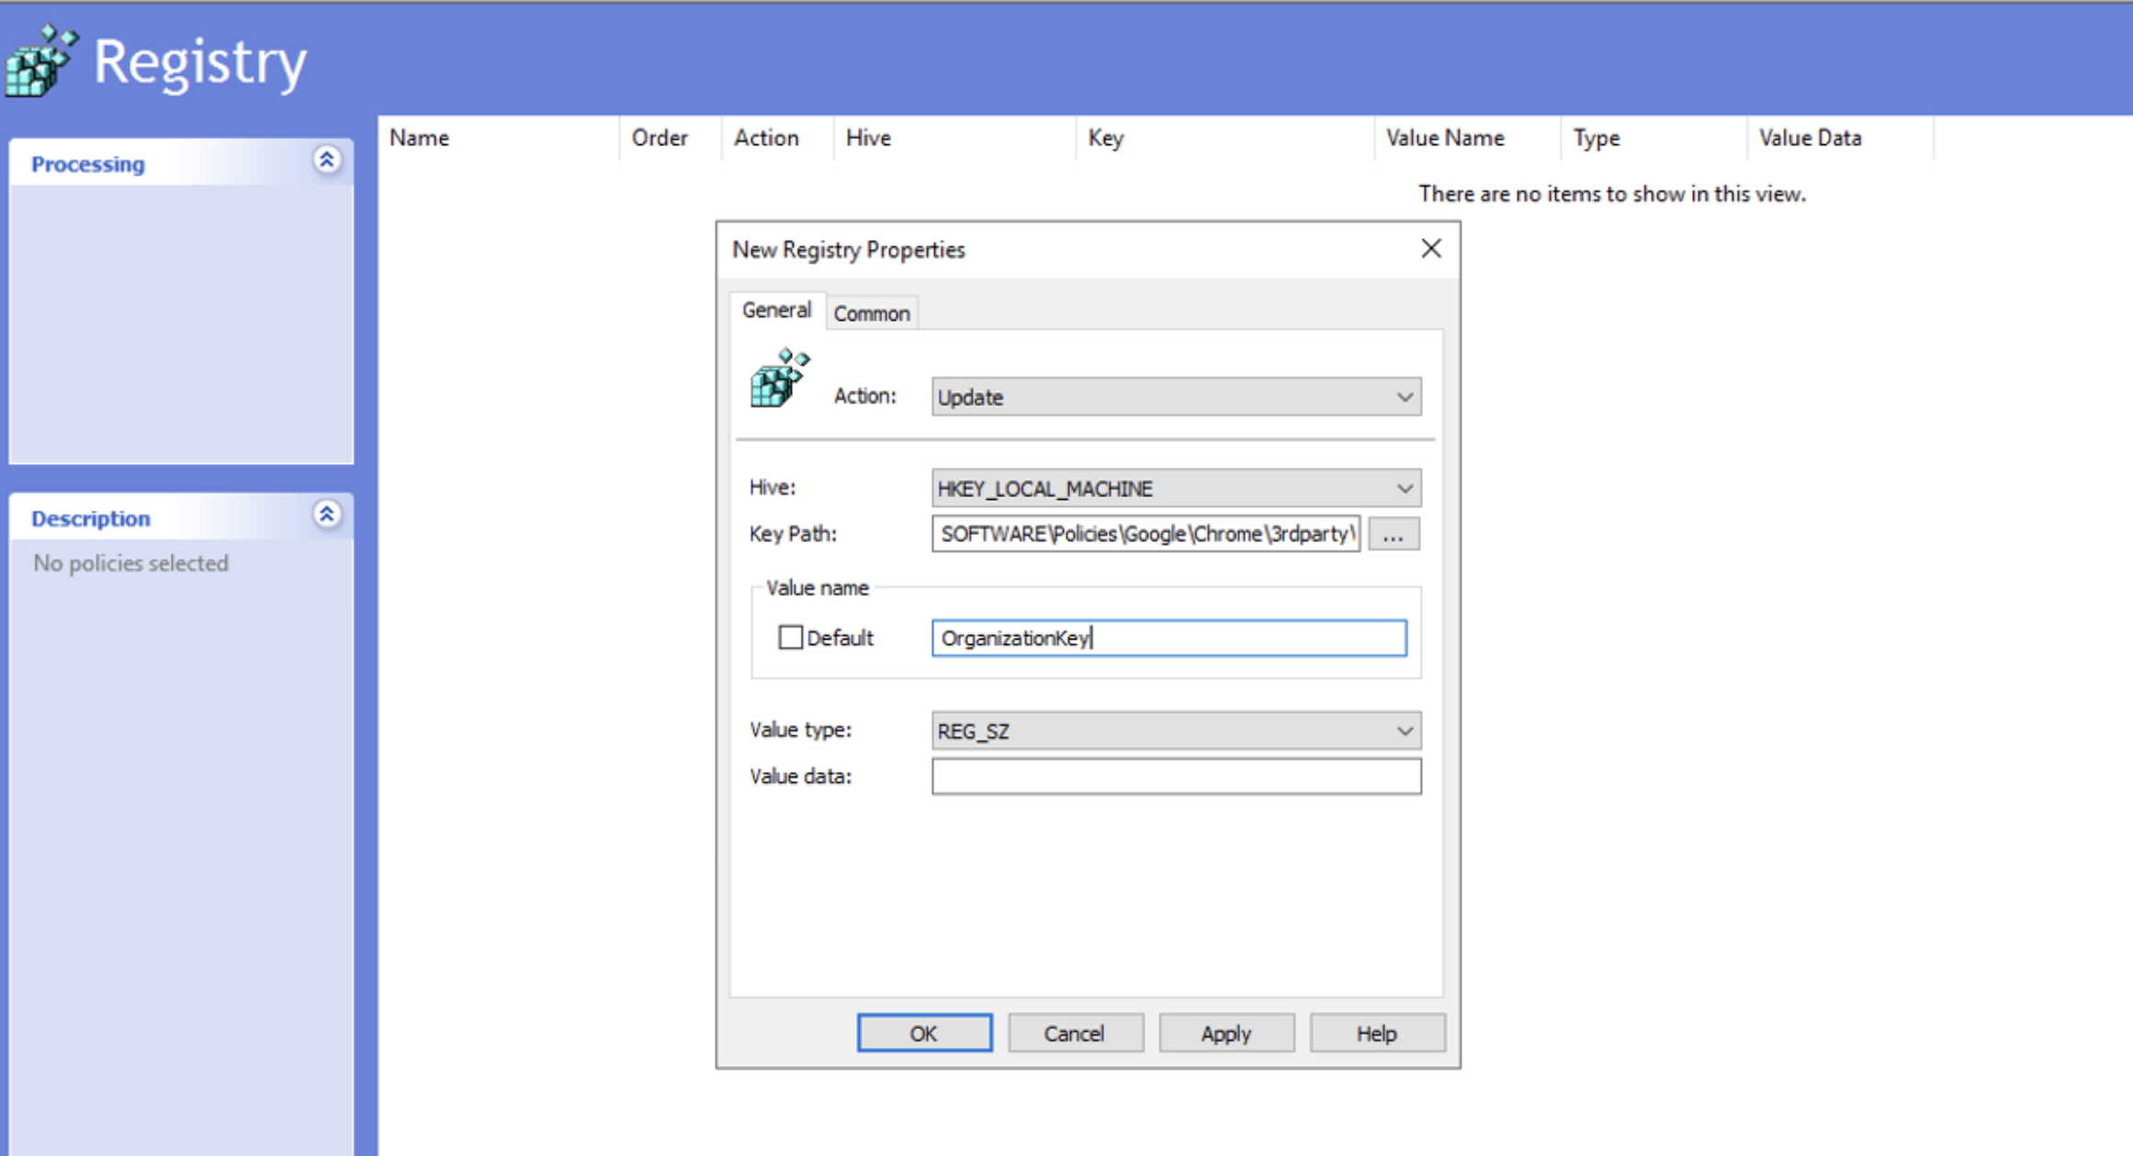The height and width of the screenshot is (1156, 2133).
Task: Browse for key path with ellipsis button
Action: (1393, 535)
